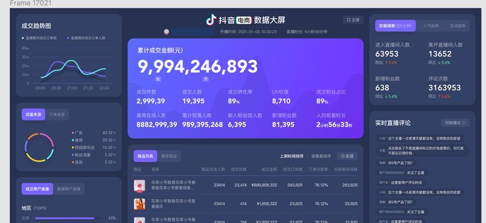Screen dimensions: 486x223
Task: Switch to the 数据摘要 tab
Action: [395, 26]
